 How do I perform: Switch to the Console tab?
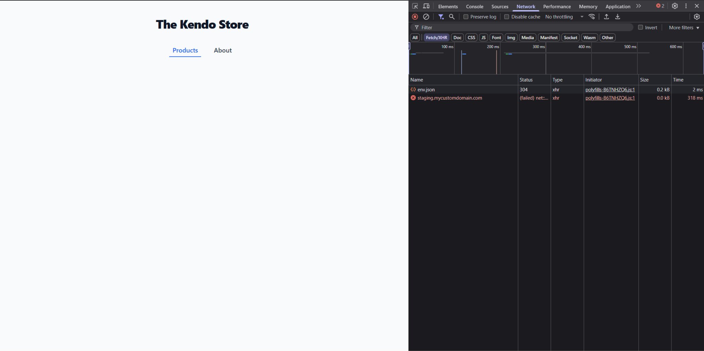coord(474,7)
